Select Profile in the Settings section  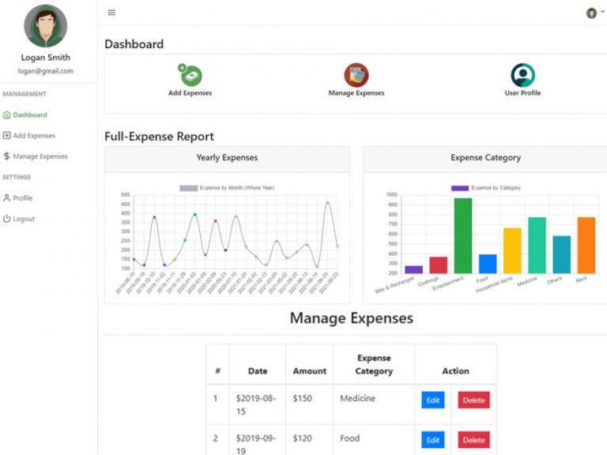(x=22, y=198)
